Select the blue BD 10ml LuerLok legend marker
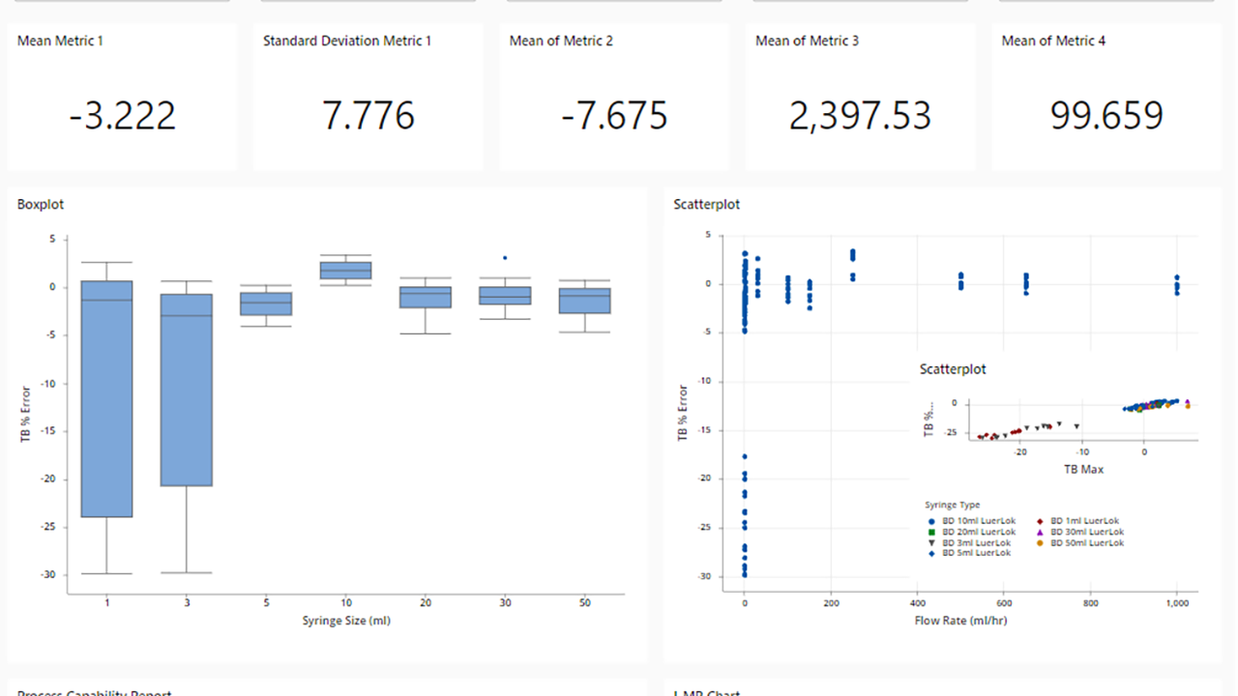Viewport: 1238px width, 696px height. [931, 520]
